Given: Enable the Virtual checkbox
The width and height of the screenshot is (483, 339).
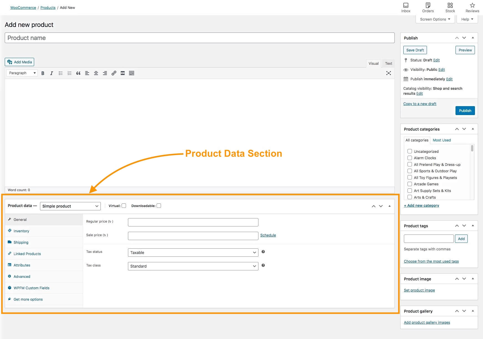Looking at the screenshot, I should (124, 206).
